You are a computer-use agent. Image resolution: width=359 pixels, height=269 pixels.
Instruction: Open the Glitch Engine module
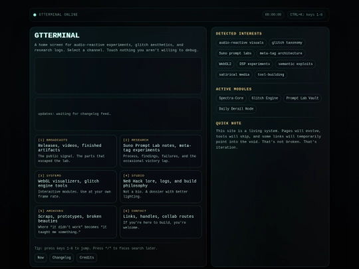point(265,98)
